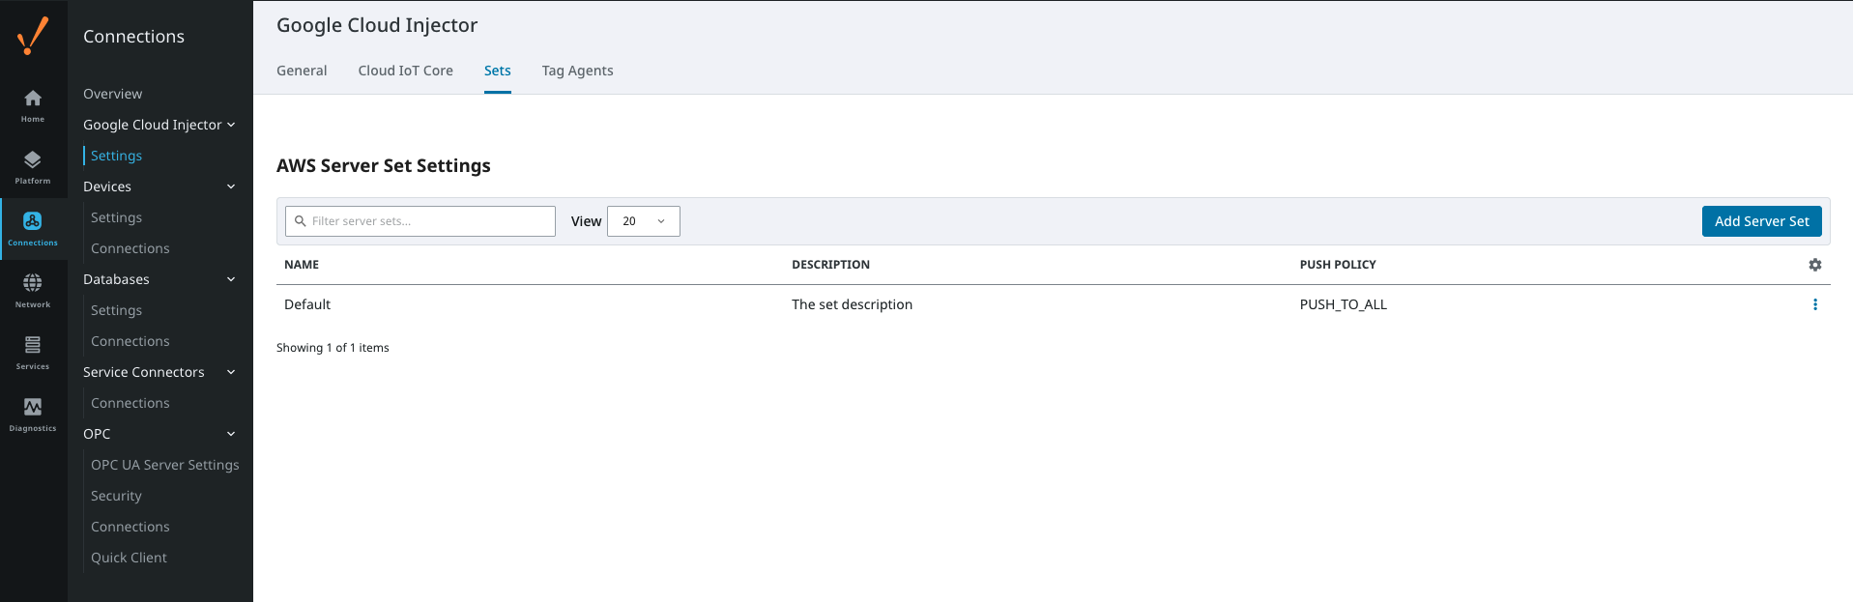Open the View count dropdown
The width and height of the screenshot is (1853, 602).
(x=643, y=221)
